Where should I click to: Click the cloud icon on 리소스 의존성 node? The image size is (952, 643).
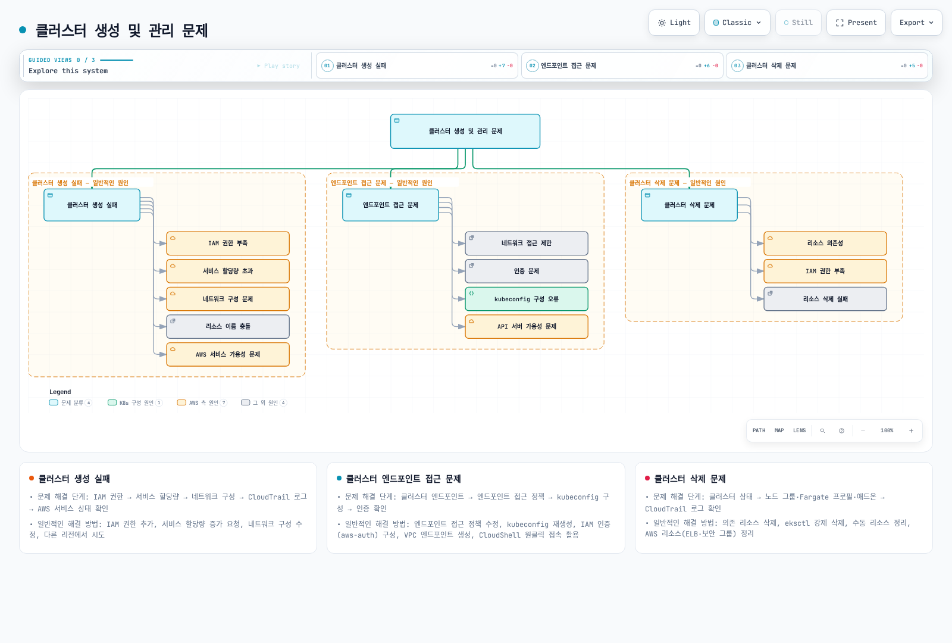[770, 238]
